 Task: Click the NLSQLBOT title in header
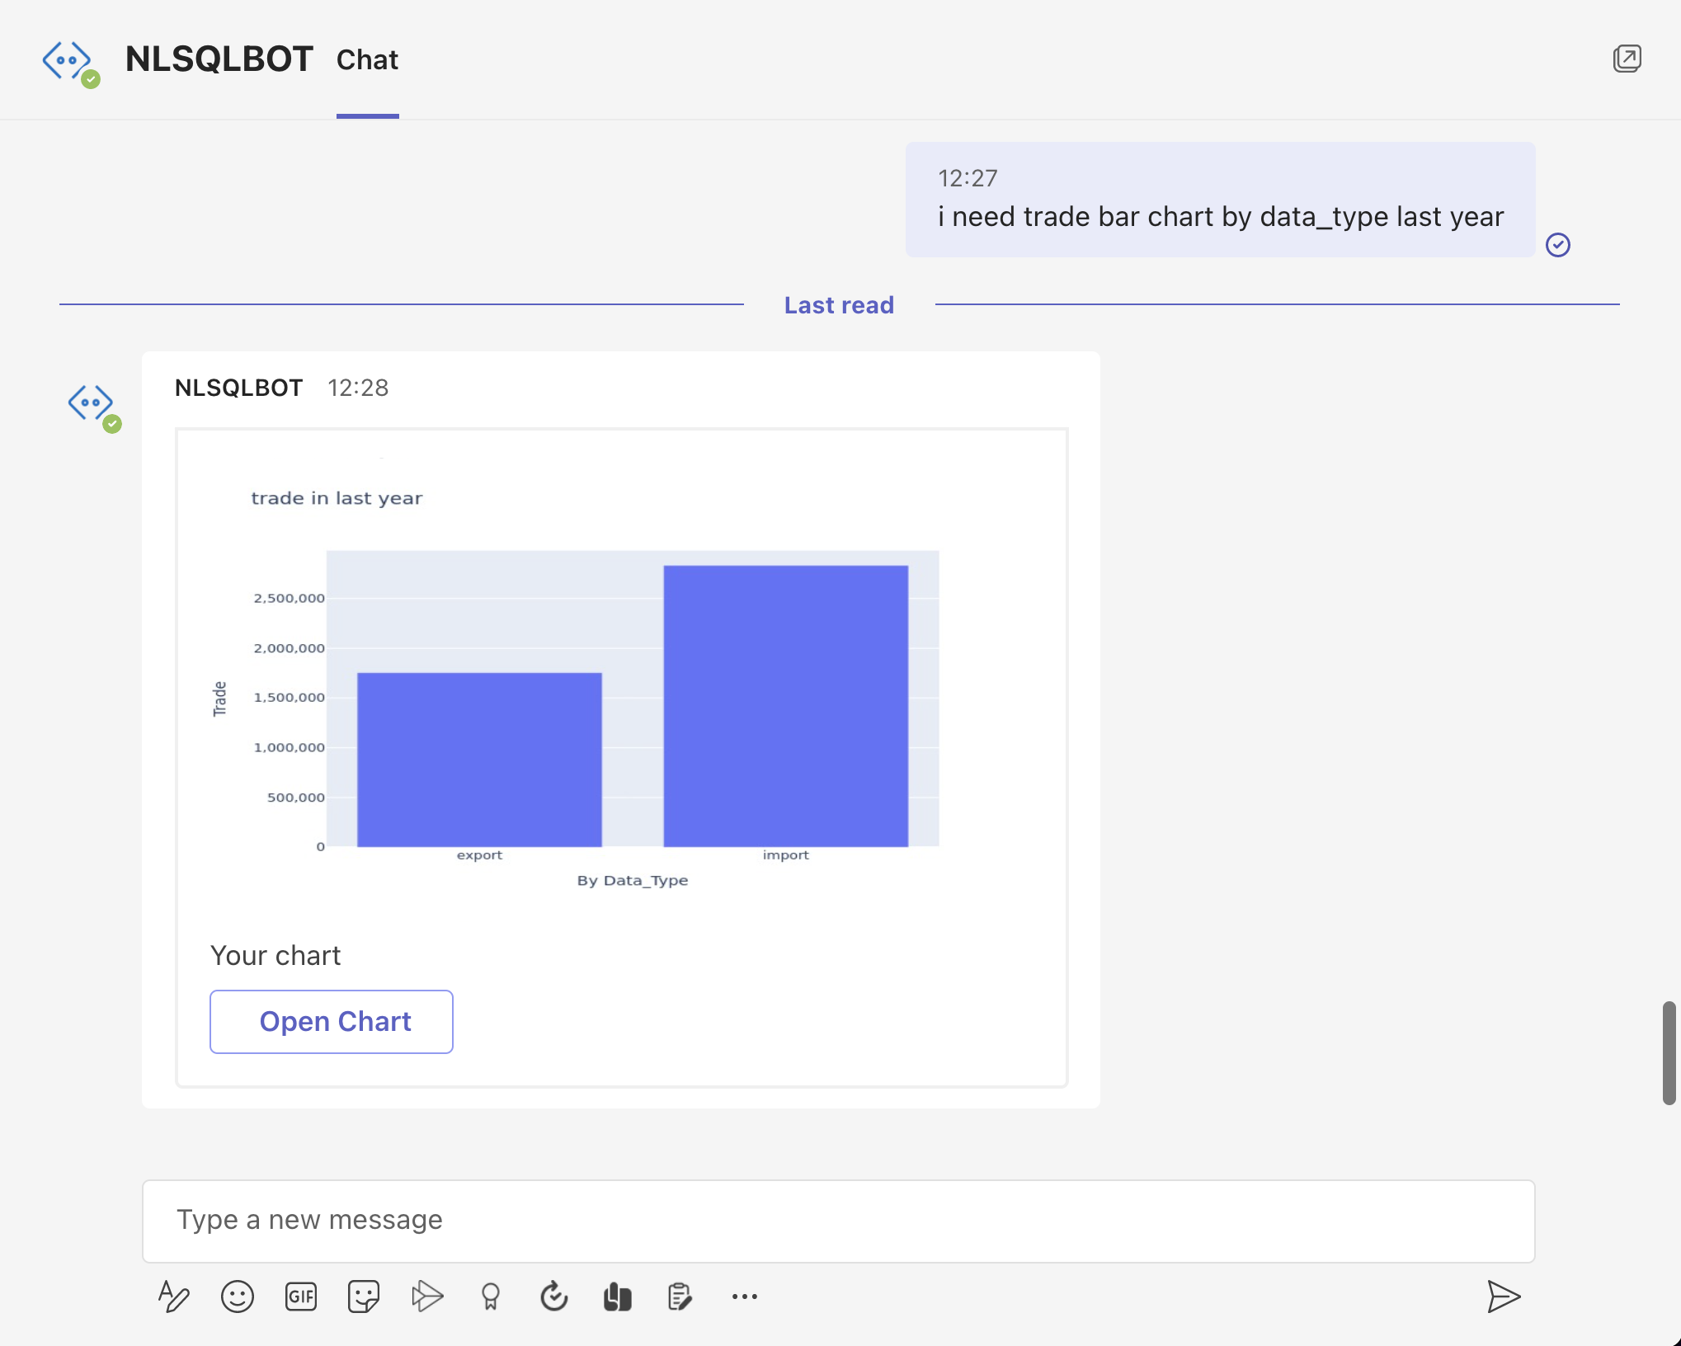coord(219,59)
